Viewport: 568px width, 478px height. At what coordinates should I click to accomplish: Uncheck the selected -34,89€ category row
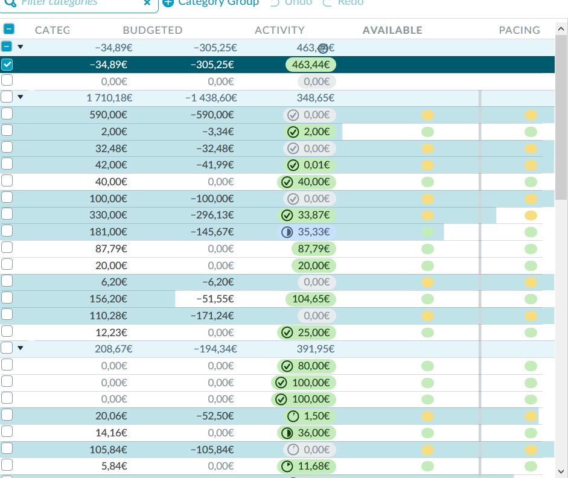(7, 65)
